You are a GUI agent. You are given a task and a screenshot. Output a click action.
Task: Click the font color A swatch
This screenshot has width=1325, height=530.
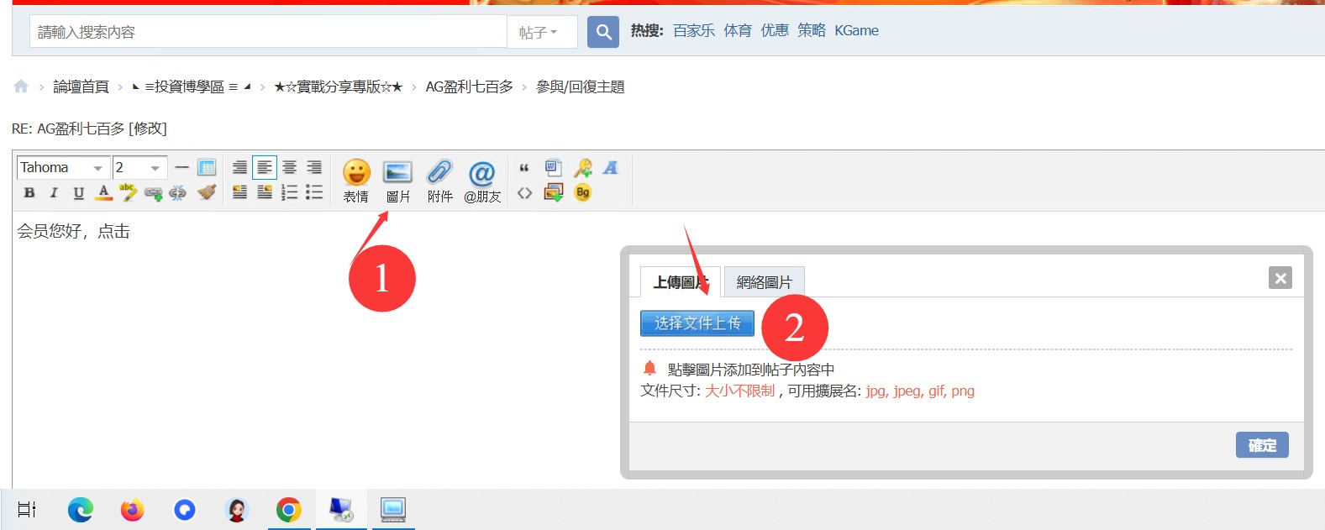103,193
